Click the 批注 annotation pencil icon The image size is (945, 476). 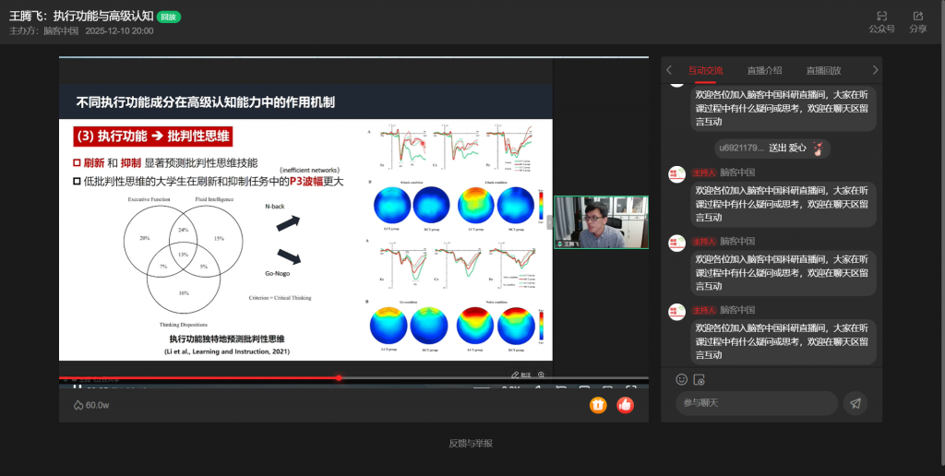tap(520, 375)
